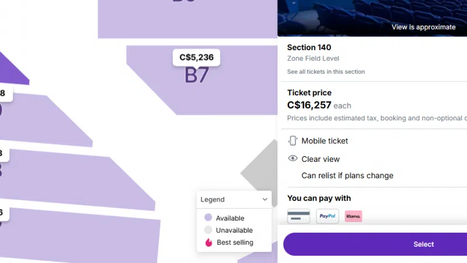The width and height of the screenshot is (467, 263).
Task: Click the Unavailable grey legend dot
Action: pos(208,230)
